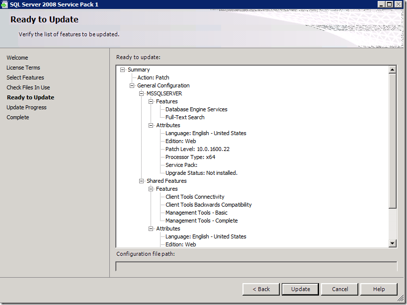Select the Summary tree label
407x305 pixels.
139,70
